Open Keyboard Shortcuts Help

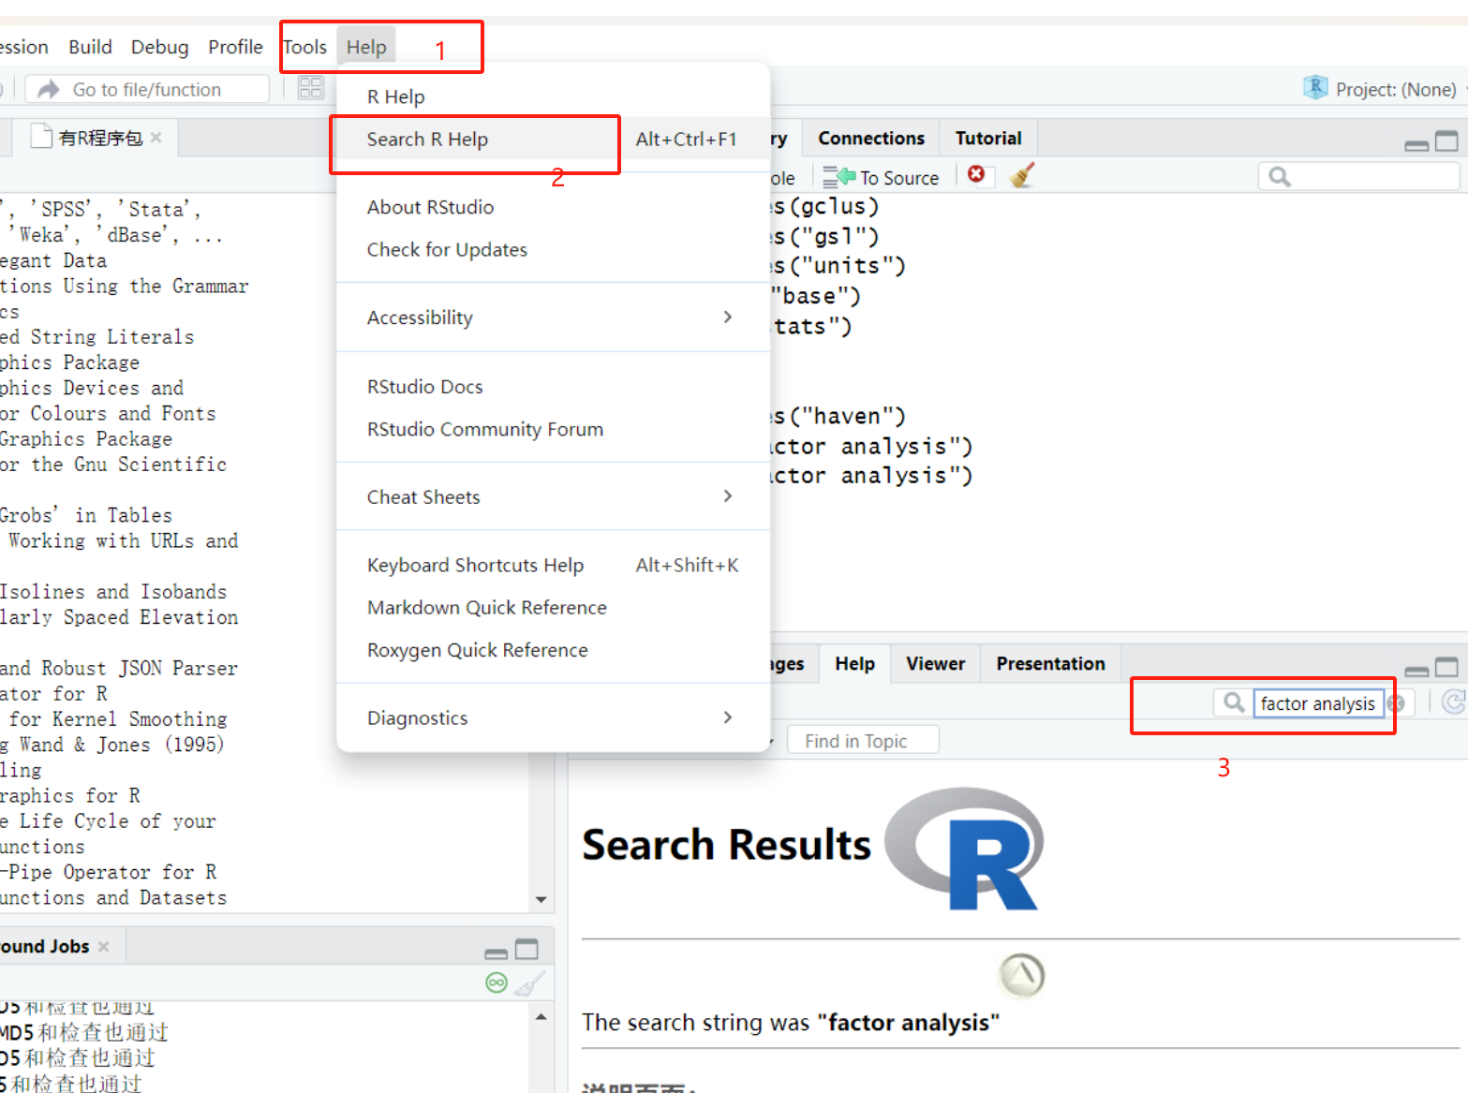click(553, 566)
